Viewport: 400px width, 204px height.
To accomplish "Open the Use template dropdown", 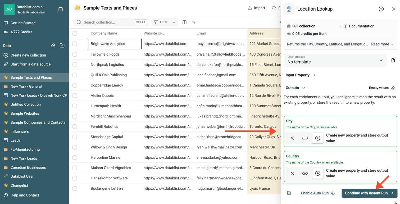I will (x=335, y=60).
